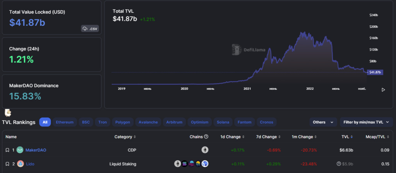This screenshot has width=396, height=173.
Task: Sort table by Category column
Action: (x=125, y=137)
